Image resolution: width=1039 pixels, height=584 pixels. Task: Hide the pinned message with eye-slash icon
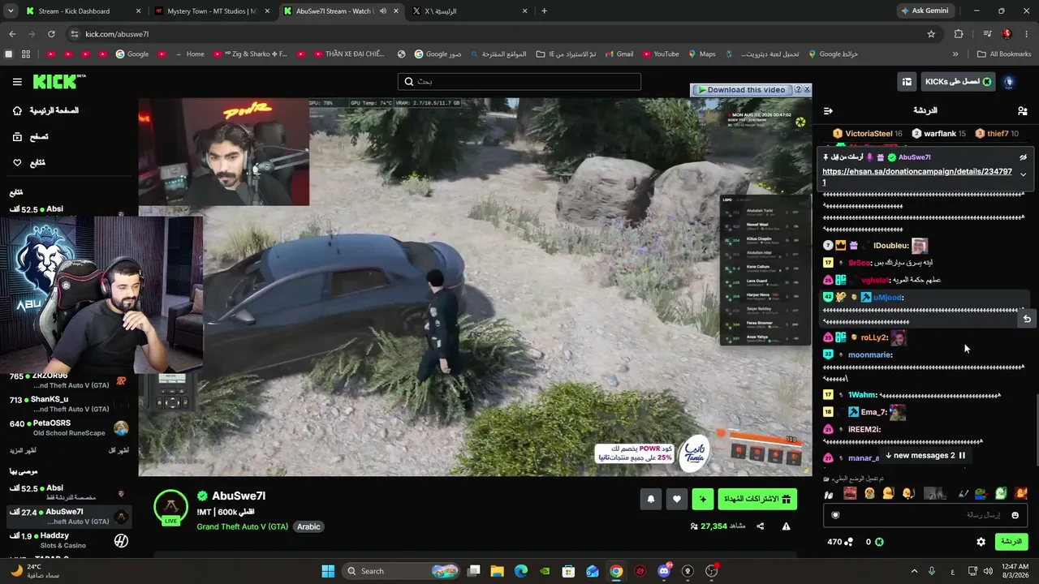[1023, 157]
